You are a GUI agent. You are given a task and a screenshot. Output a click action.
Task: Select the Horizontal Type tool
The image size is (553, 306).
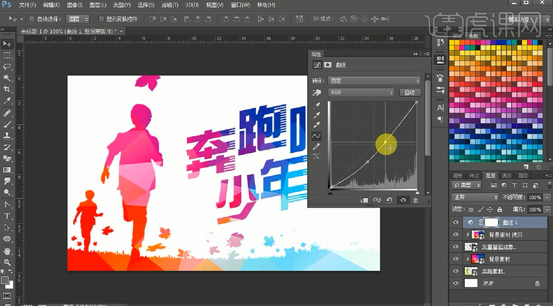coord(7,216)
